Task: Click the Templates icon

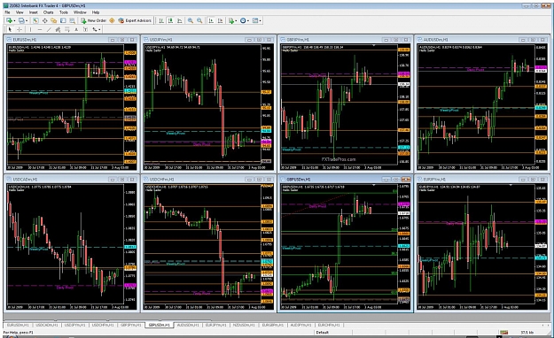Action: point(255,21)
